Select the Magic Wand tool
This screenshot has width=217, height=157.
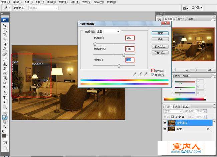point(5,39)
